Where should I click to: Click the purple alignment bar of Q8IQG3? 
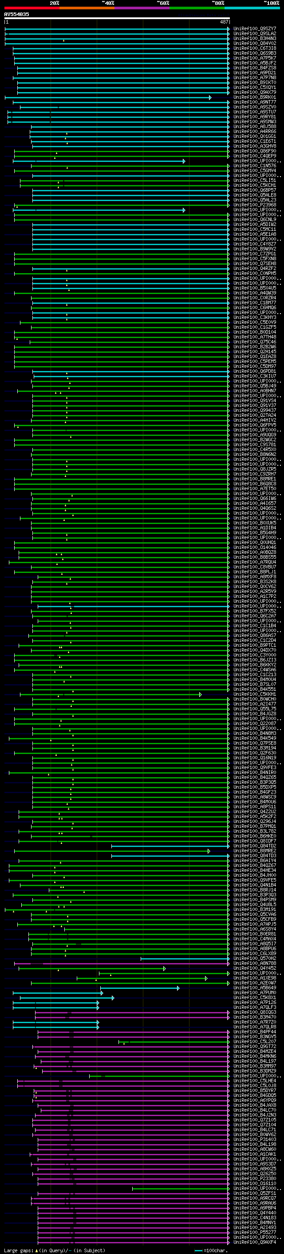click(x=132, y=1012)
